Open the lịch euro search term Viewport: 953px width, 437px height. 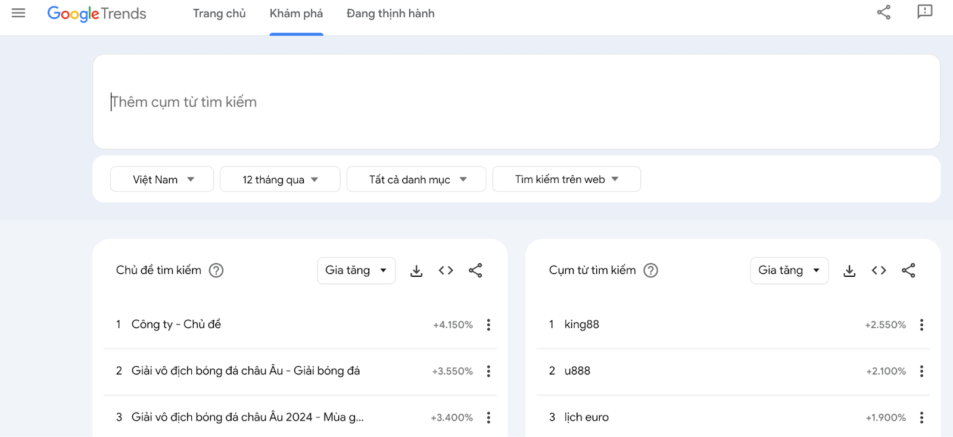(587, 417)
